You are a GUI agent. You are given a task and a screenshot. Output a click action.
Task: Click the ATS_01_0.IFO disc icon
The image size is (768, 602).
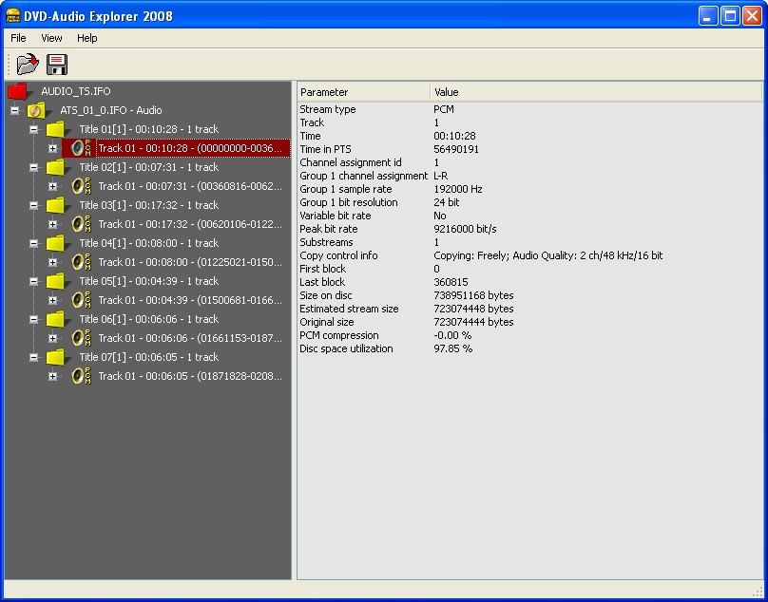37,111
